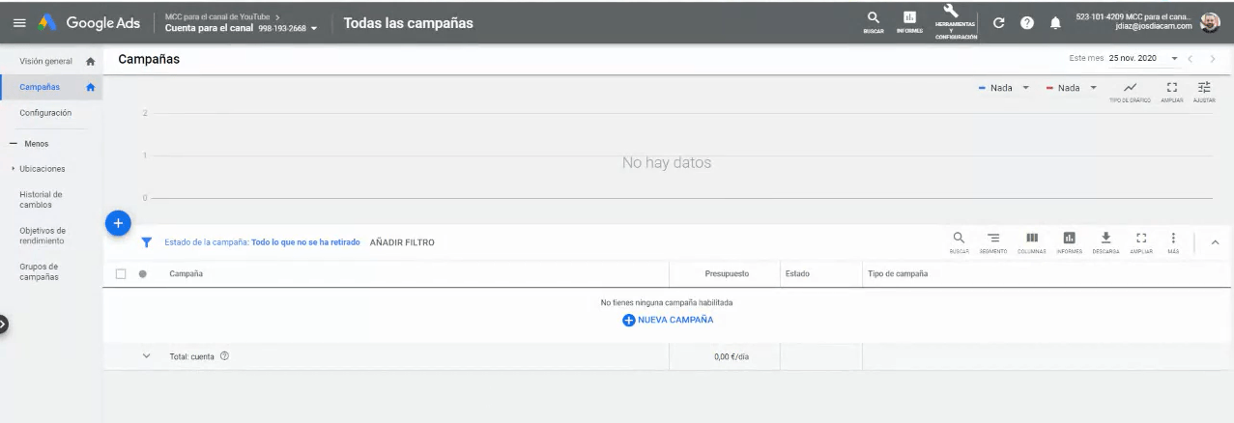
Task: Open Visión general in sidebar
Action: [x=45, y=61]
